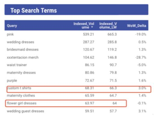Image resolution: width=154 pixels, height=118 pixels.
Task: Click highlighted custom t shirts row
Action: tap(79, 89)
